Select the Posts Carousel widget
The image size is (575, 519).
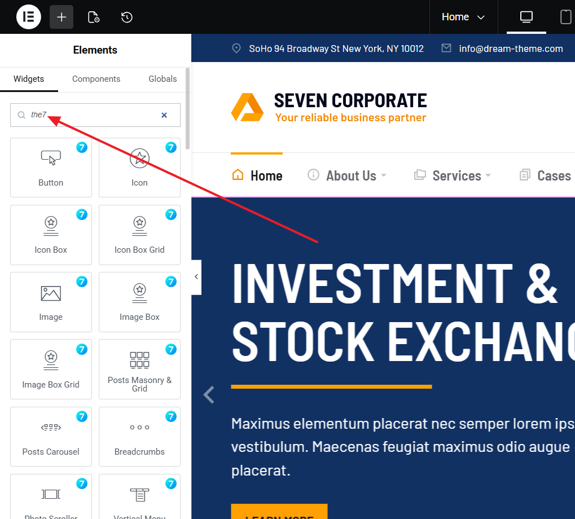[51, 436]
